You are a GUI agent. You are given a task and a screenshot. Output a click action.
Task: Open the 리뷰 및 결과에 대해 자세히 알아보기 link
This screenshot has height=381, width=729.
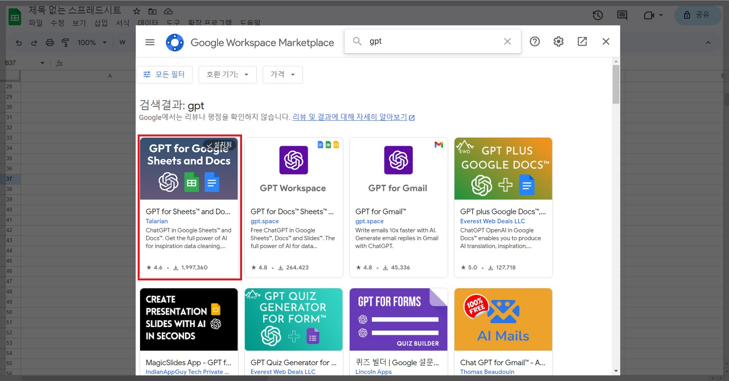(x=354, y=117)
